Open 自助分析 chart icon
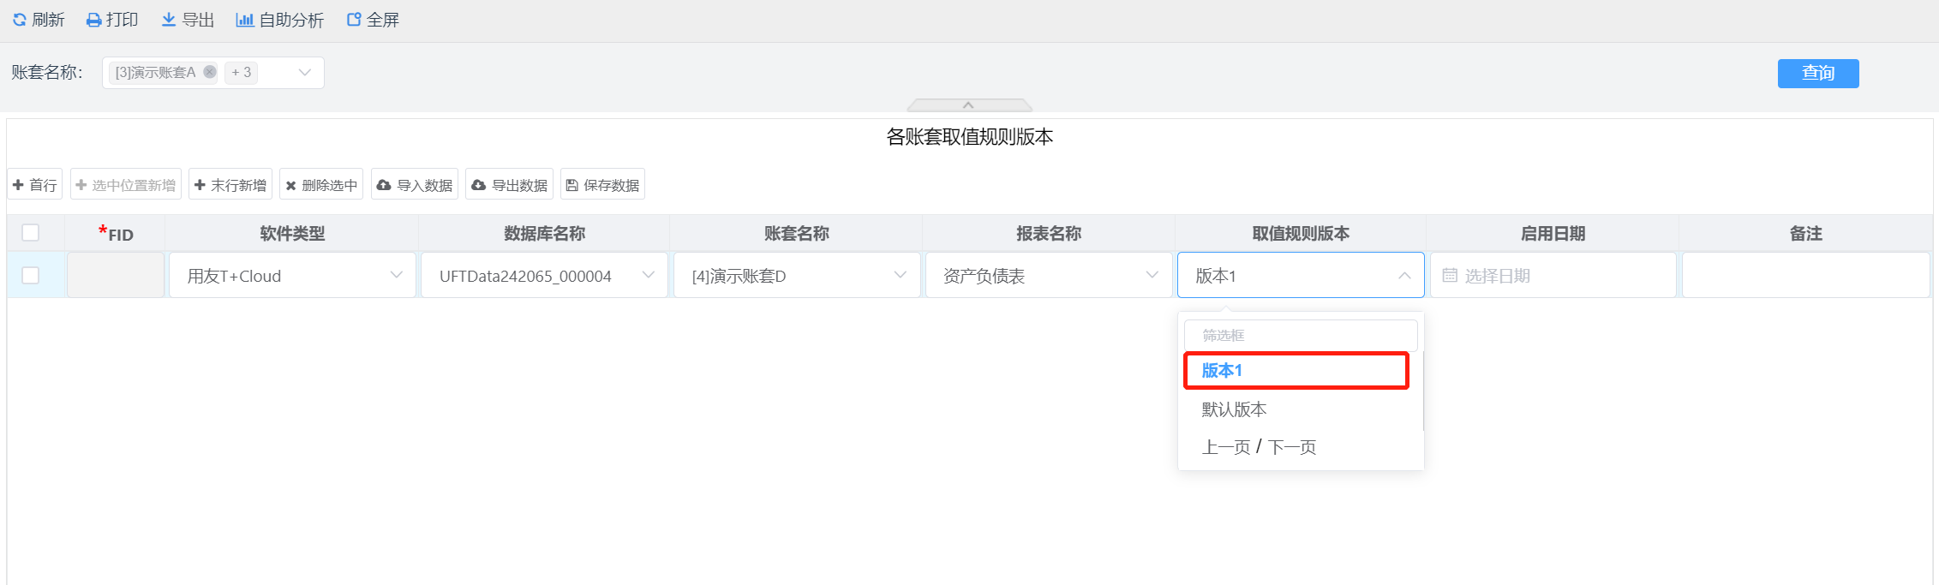This screenshot has height=585, width=1939. (x=245, y=20)
